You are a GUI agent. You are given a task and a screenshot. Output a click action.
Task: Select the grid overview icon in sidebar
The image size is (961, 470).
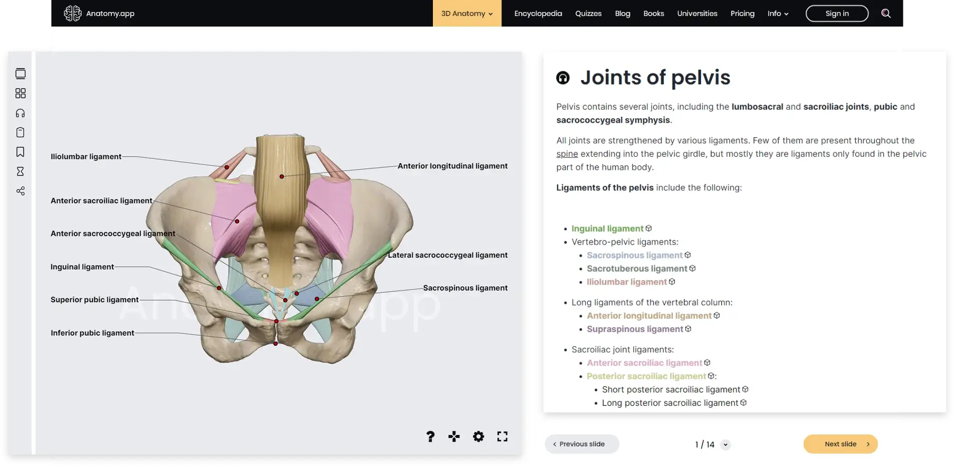pos(21,93)
